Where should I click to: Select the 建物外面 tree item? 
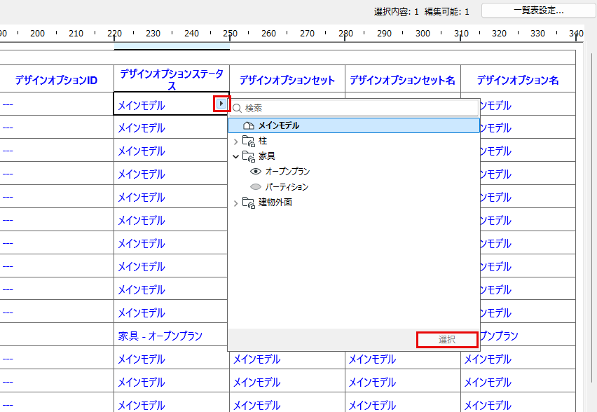pos(275,202)
